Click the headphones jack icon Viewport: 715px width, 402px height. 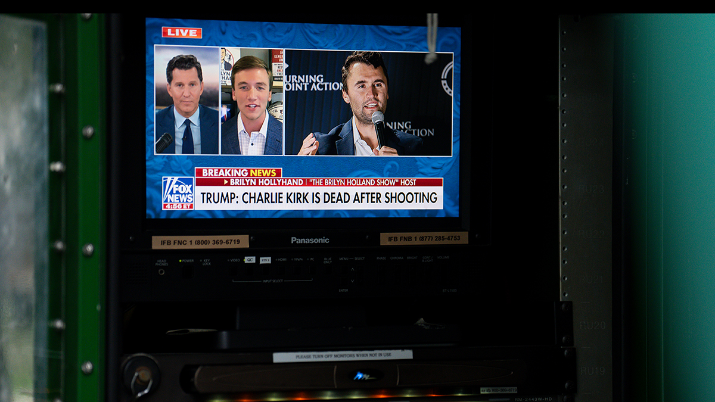pos(160,272)
